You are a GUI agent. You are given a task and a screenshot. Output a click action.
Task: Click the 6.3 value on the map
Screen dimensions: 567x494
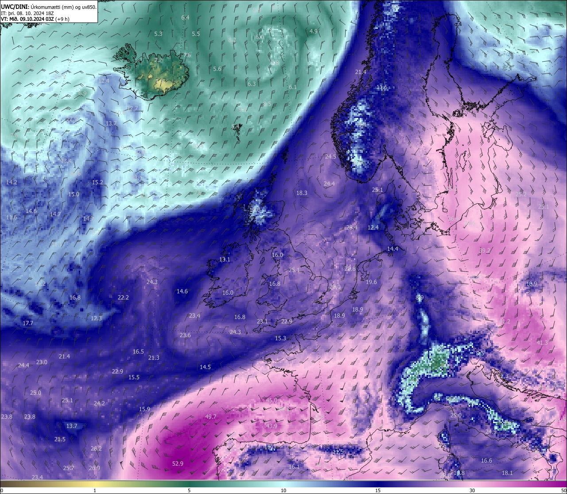[x=252, y=84]
